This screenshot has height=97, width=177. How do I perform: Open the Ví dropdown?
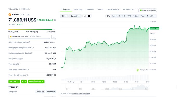24,81
